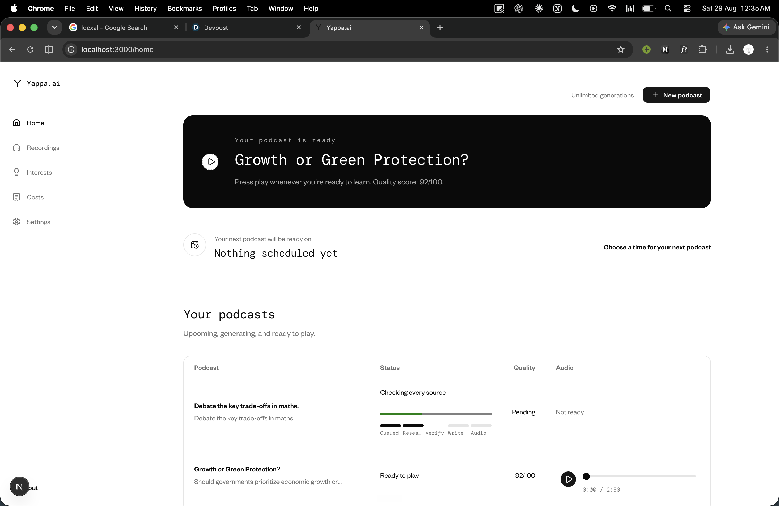This screenshot has width=779, height=506.
Task: Open the Chrome profile avatar
Action: pos(749,49)
